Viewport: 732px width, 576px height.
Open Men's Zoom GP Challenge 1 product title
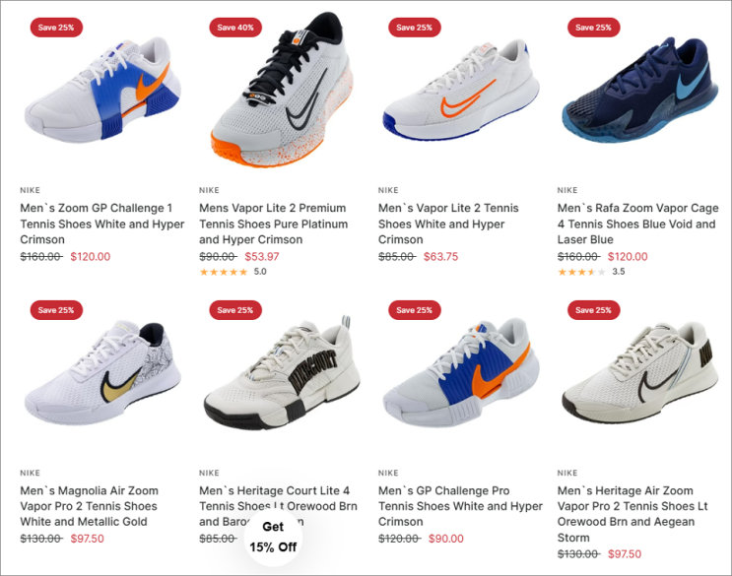click(x=101, y=224)
